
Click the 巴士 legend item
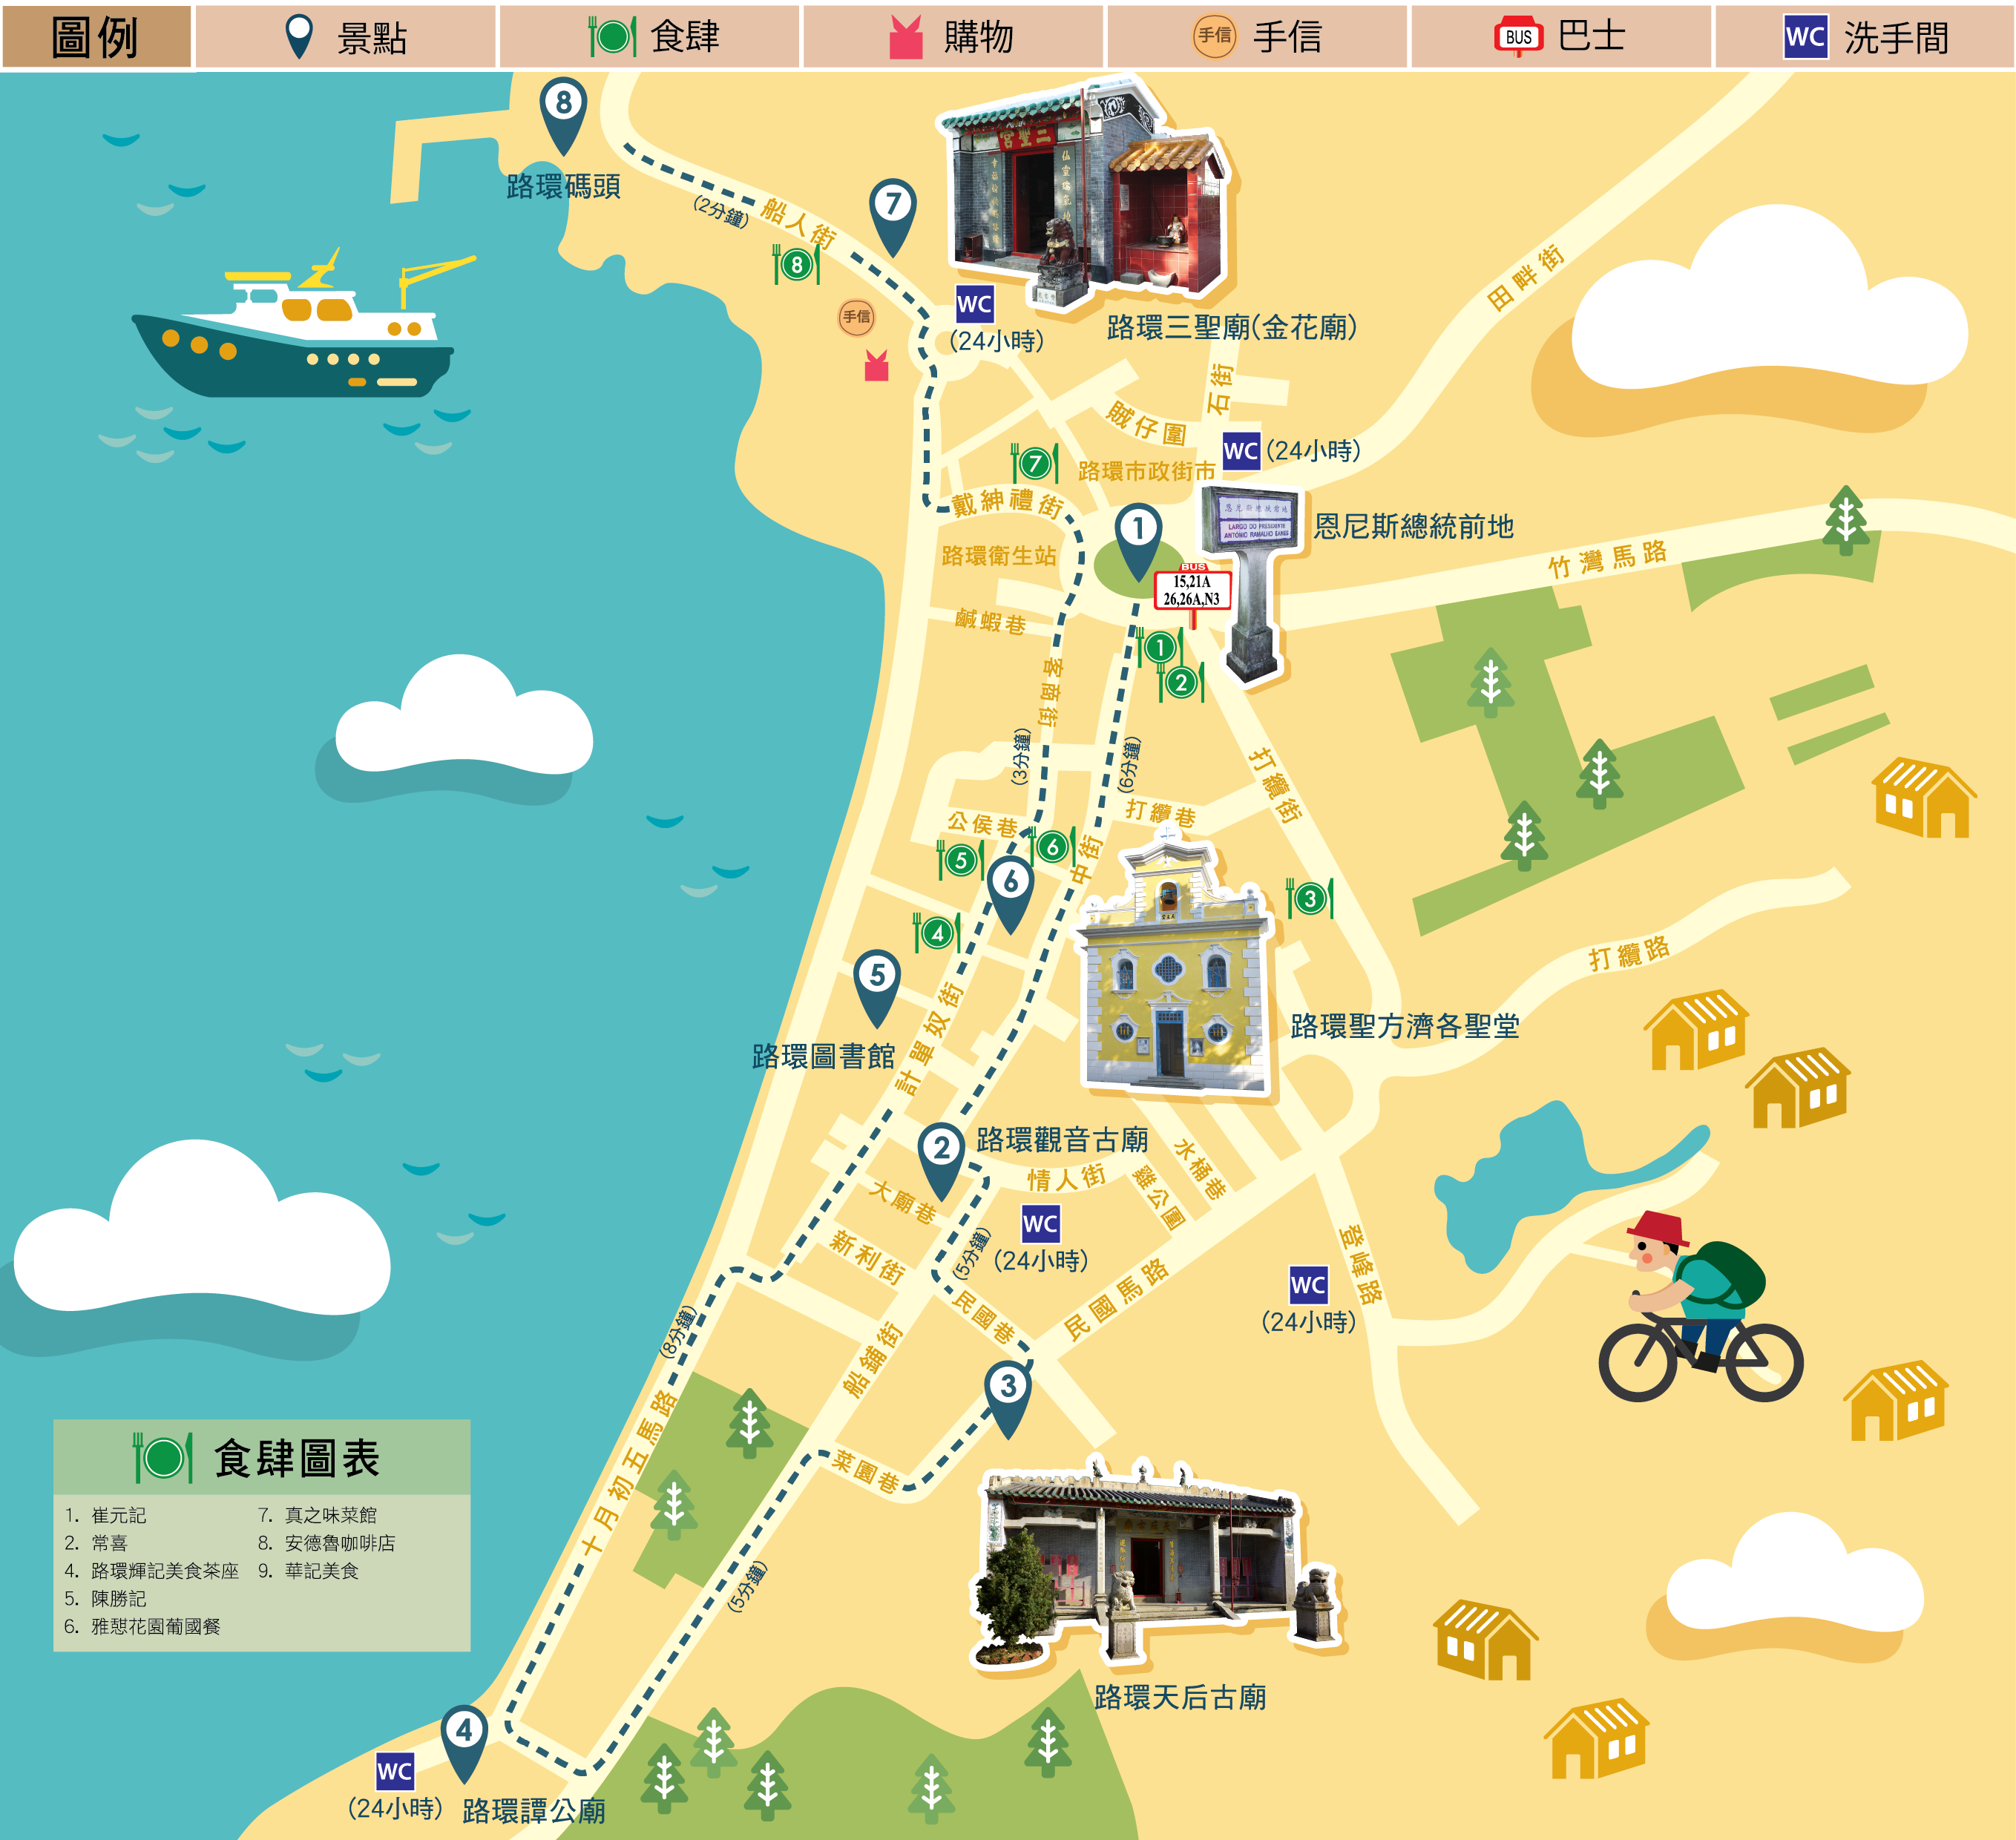[1560, 37]
